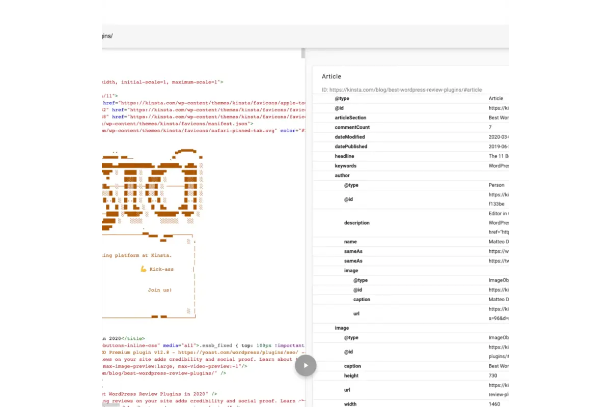Select the name value starting "Matteo D"
611x407 pixels.
pos(499,242)
